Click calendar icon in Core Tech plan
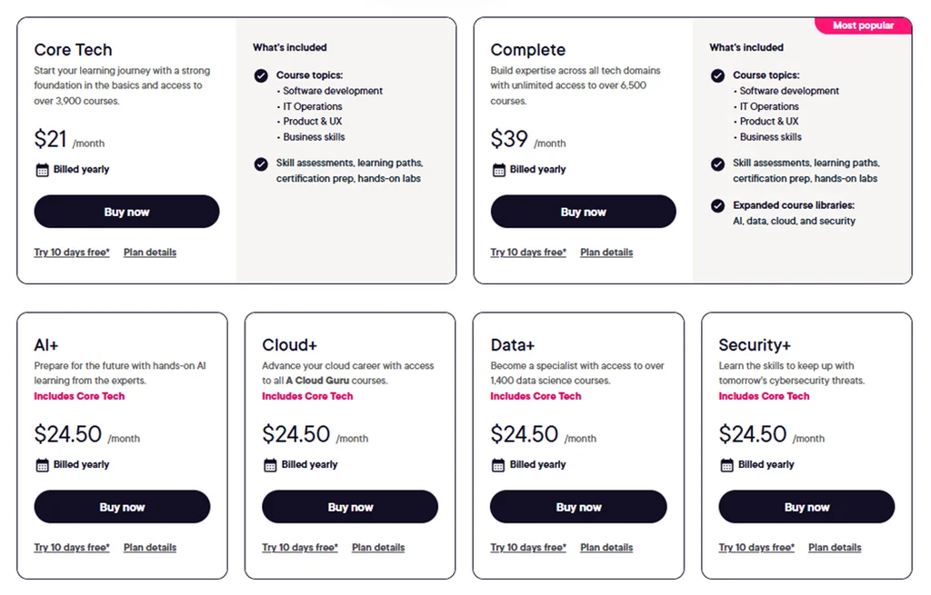The image size is (931, 595). point(42,170)
